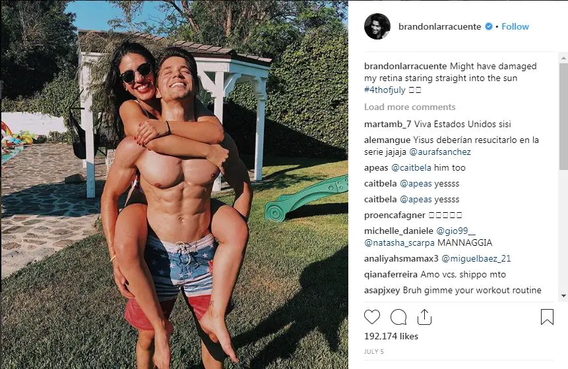Screen dimensions: 568x369
Task: Follow the brandonlarracuente account
Action: pos(515,26)
